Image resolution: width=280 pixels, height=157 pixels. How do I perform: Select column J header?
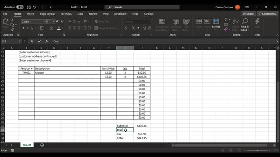[142, 48]
